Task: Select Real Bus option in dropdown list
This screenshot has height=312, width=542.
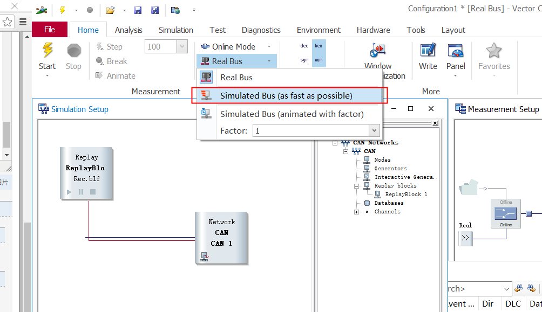Action: point(290,77)
